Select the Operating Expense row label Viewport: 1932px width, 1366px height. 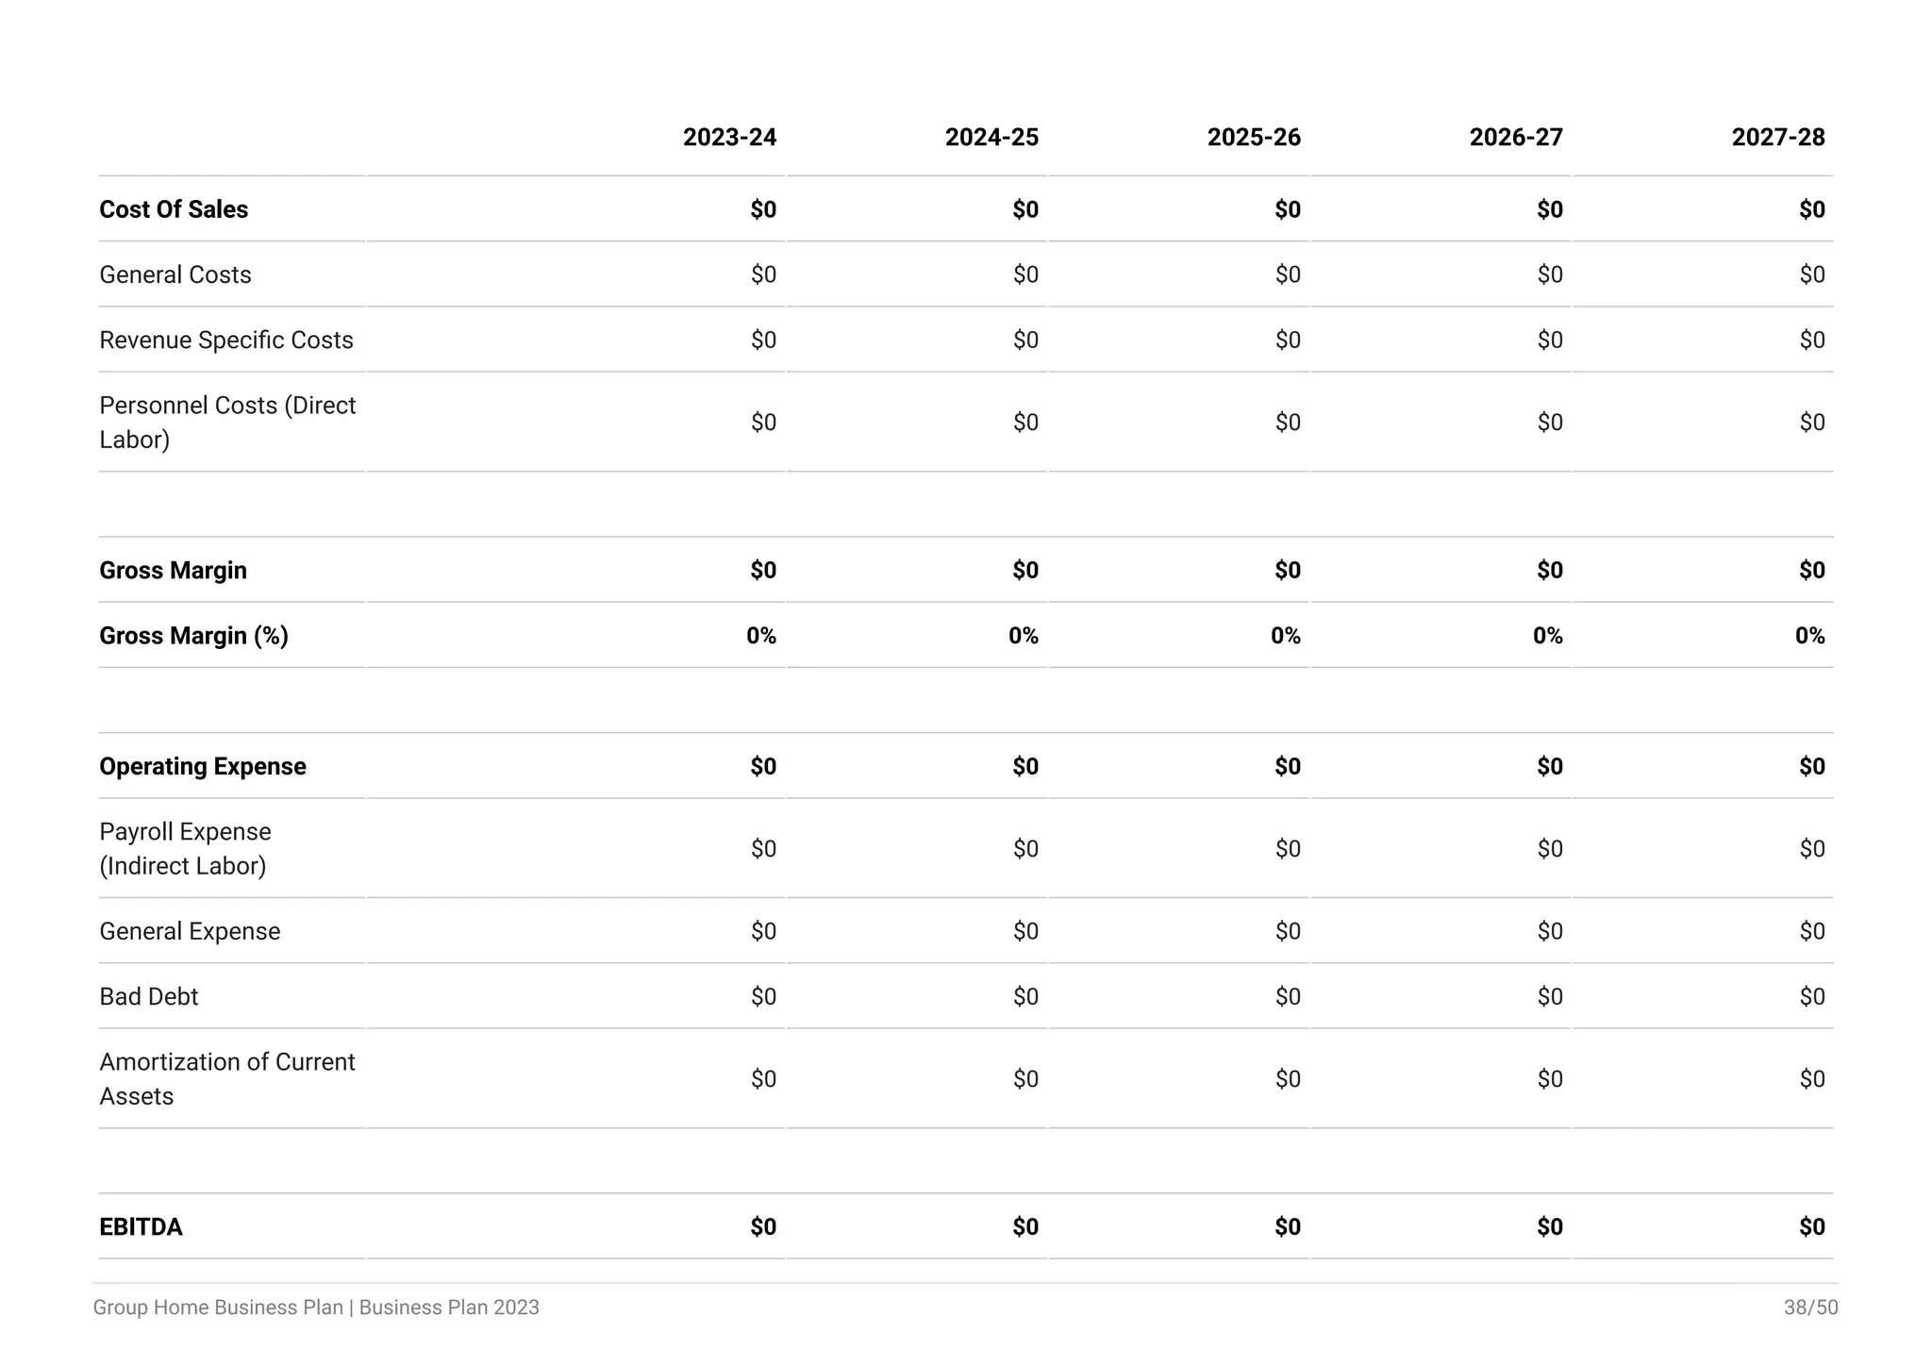[x=203, y=766]
